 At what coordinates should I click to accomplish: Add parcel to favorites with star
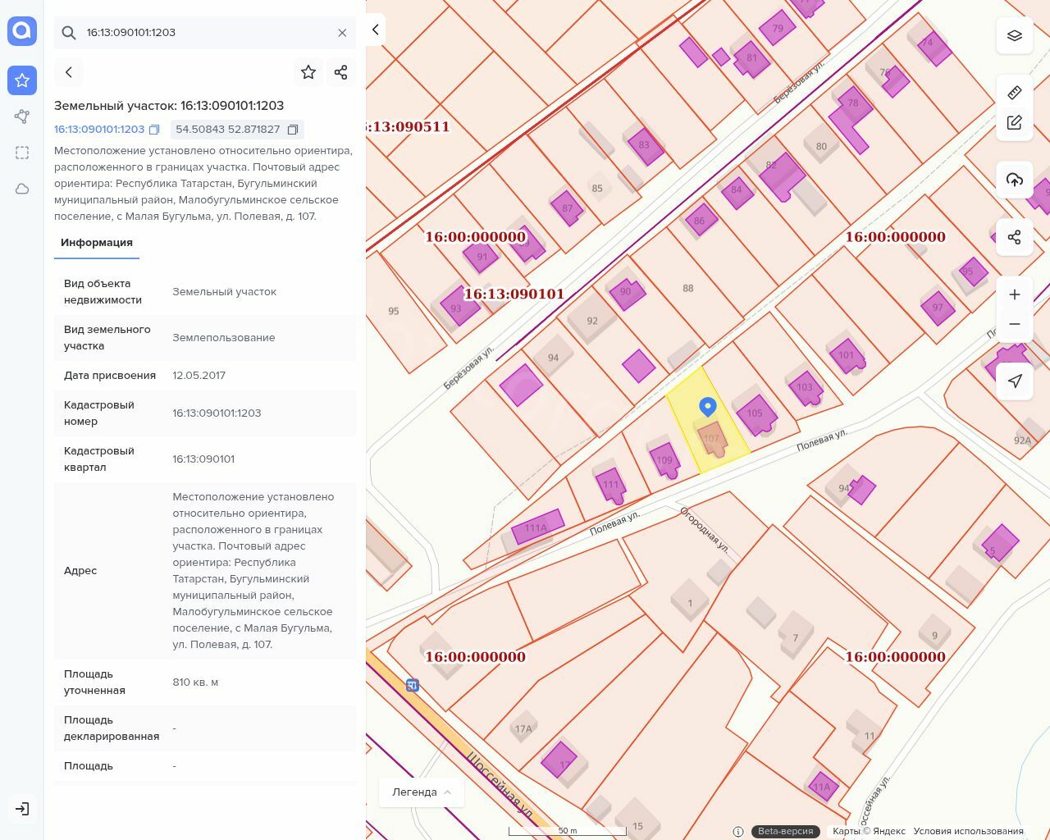(308, 72)
